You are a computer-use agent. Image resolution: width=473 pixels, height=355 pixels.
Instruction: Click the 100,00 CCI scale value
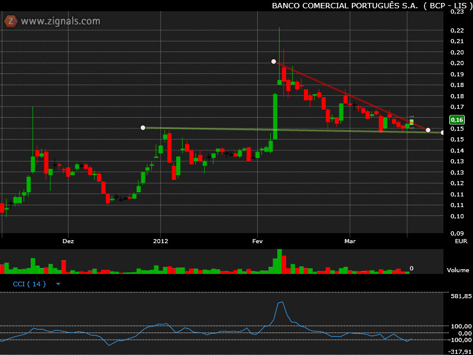461,326
